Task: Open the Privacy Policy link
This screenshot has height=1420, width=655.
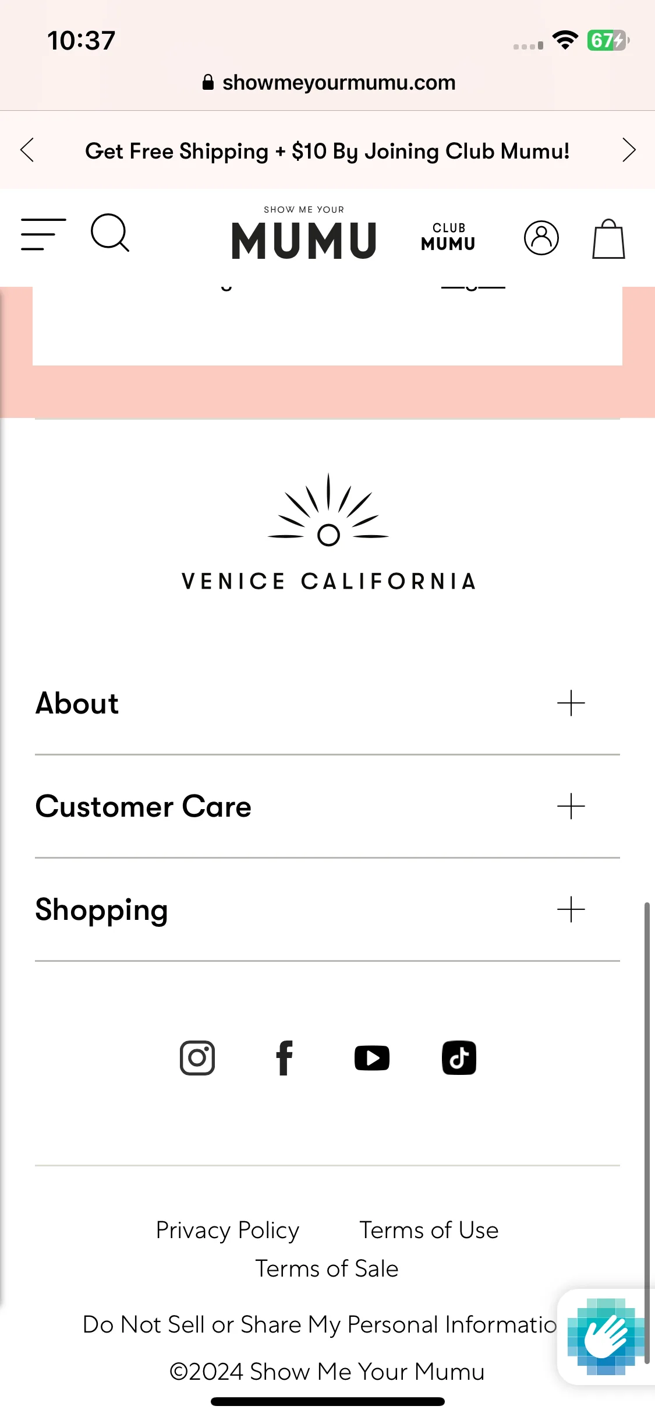Action: coord(228,1230)
